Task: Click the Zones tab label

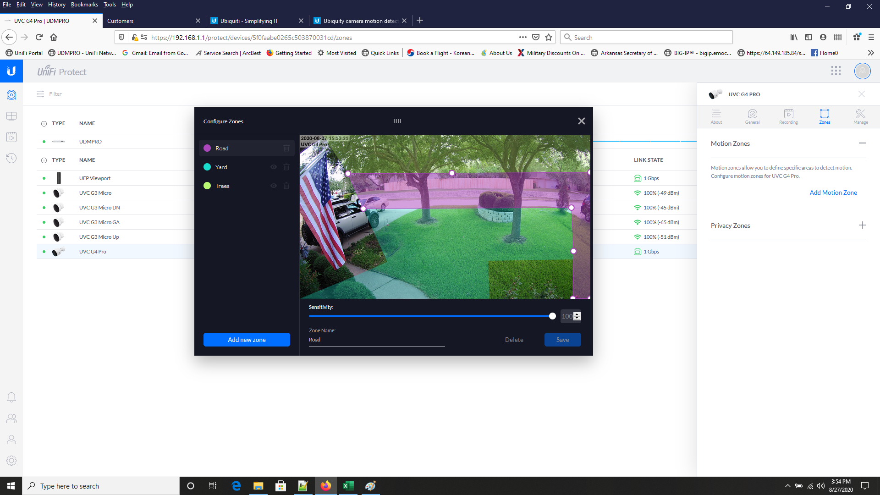Action: 825,122
